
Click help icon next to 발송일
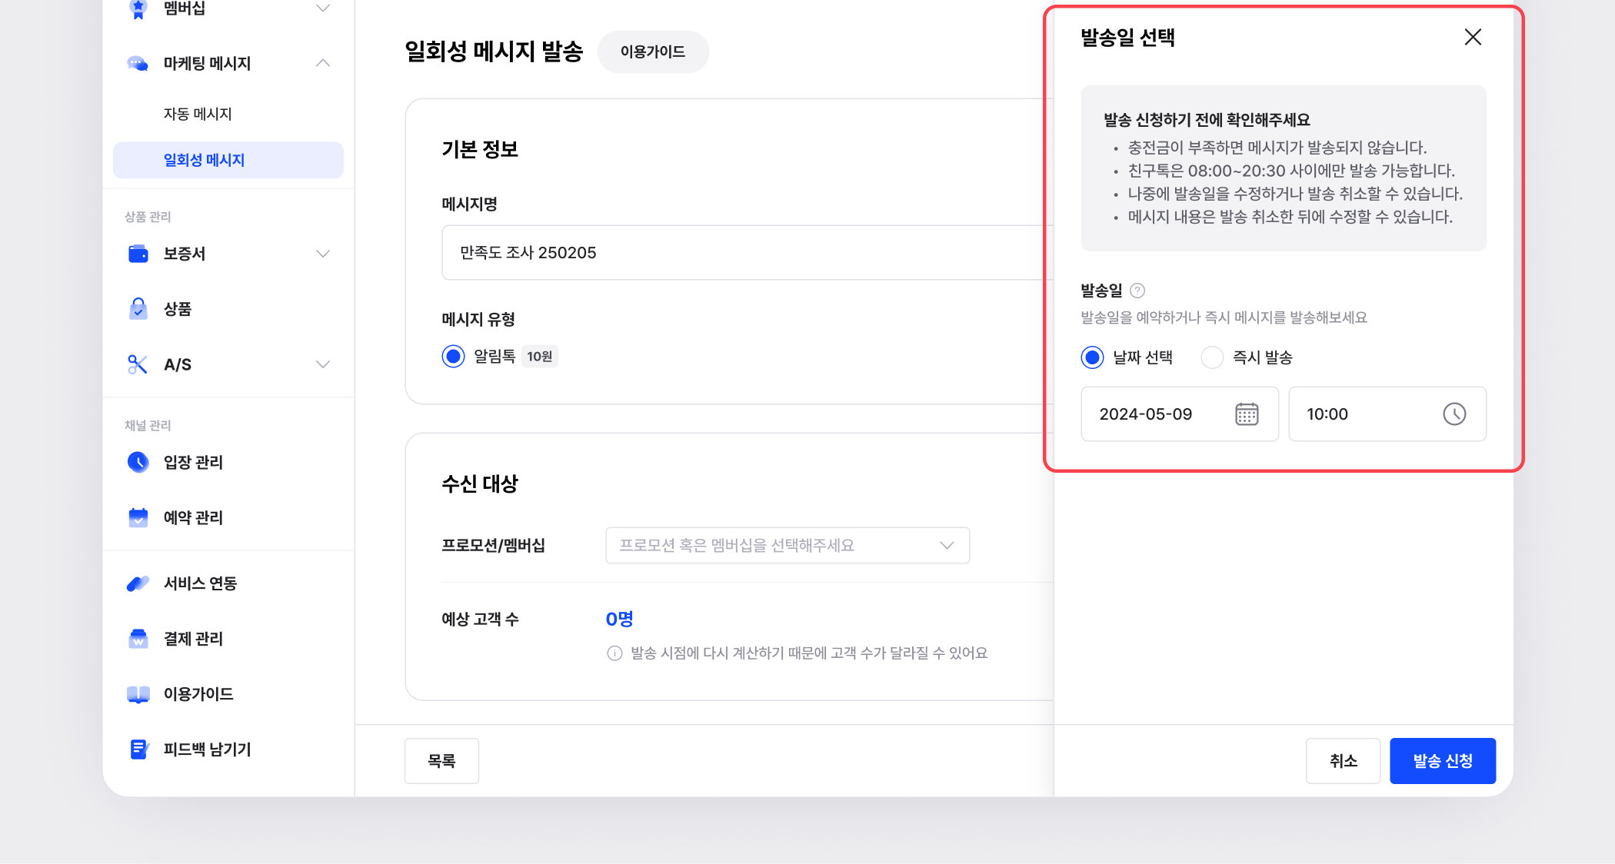[1137, 291]
